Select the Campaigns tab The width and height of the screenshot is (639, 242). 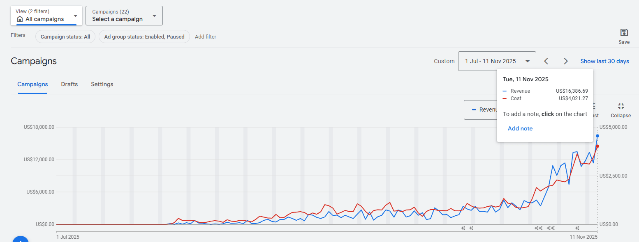pos(32,84)
